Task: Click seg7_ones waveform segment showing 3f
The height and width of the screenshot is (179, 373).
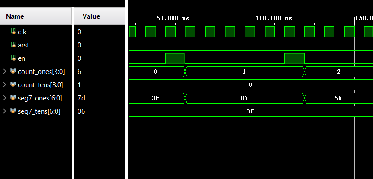Action: pyautogui.click(x=156, y=98)
